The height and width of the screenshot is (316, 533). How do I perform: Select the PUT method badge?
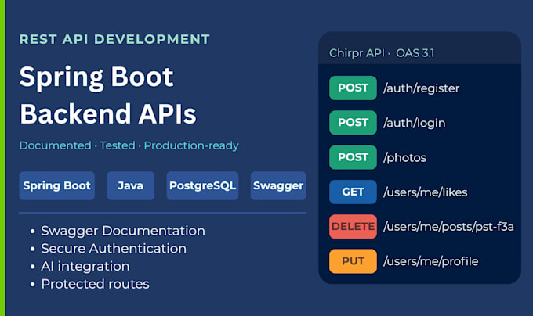[353, 261]
